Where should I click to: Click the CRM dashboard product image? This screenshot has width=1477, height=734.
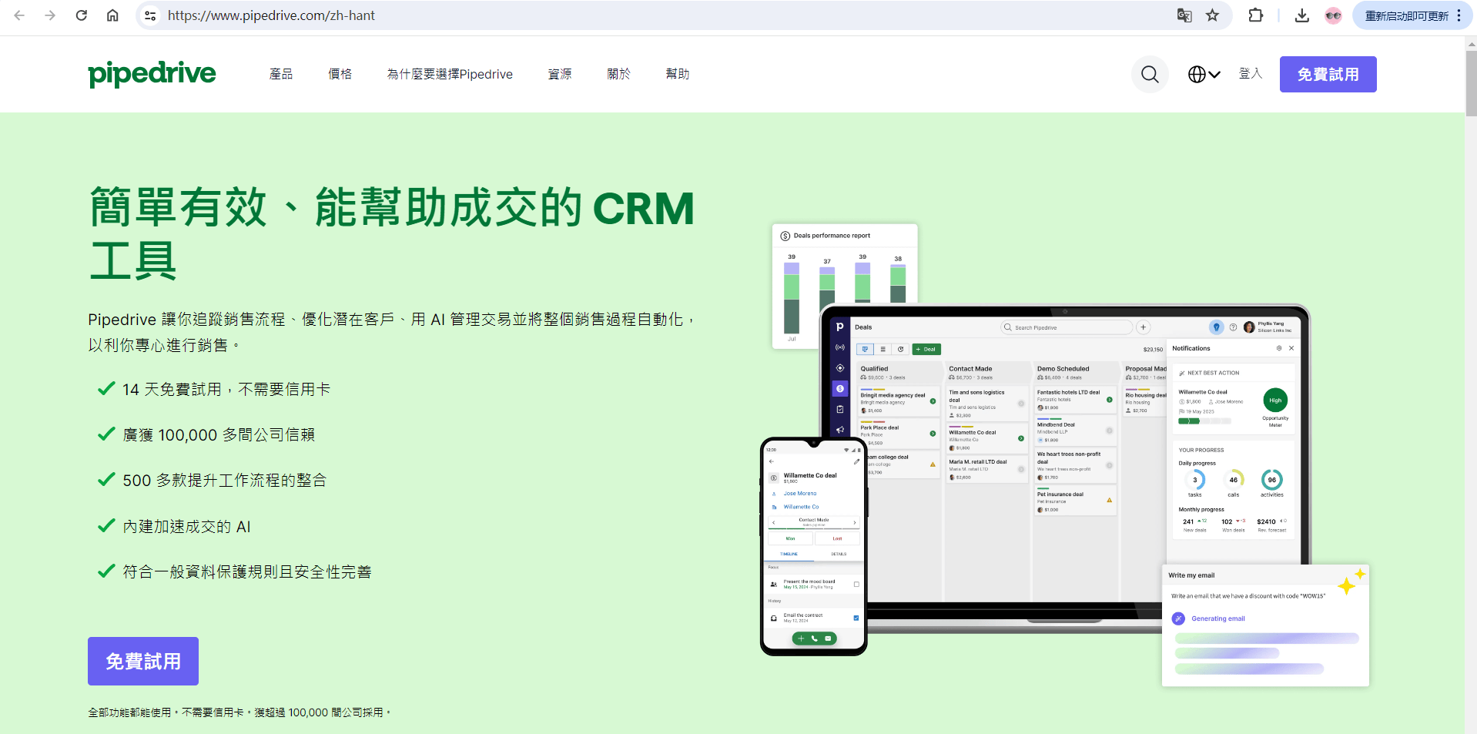[1063, 462]
